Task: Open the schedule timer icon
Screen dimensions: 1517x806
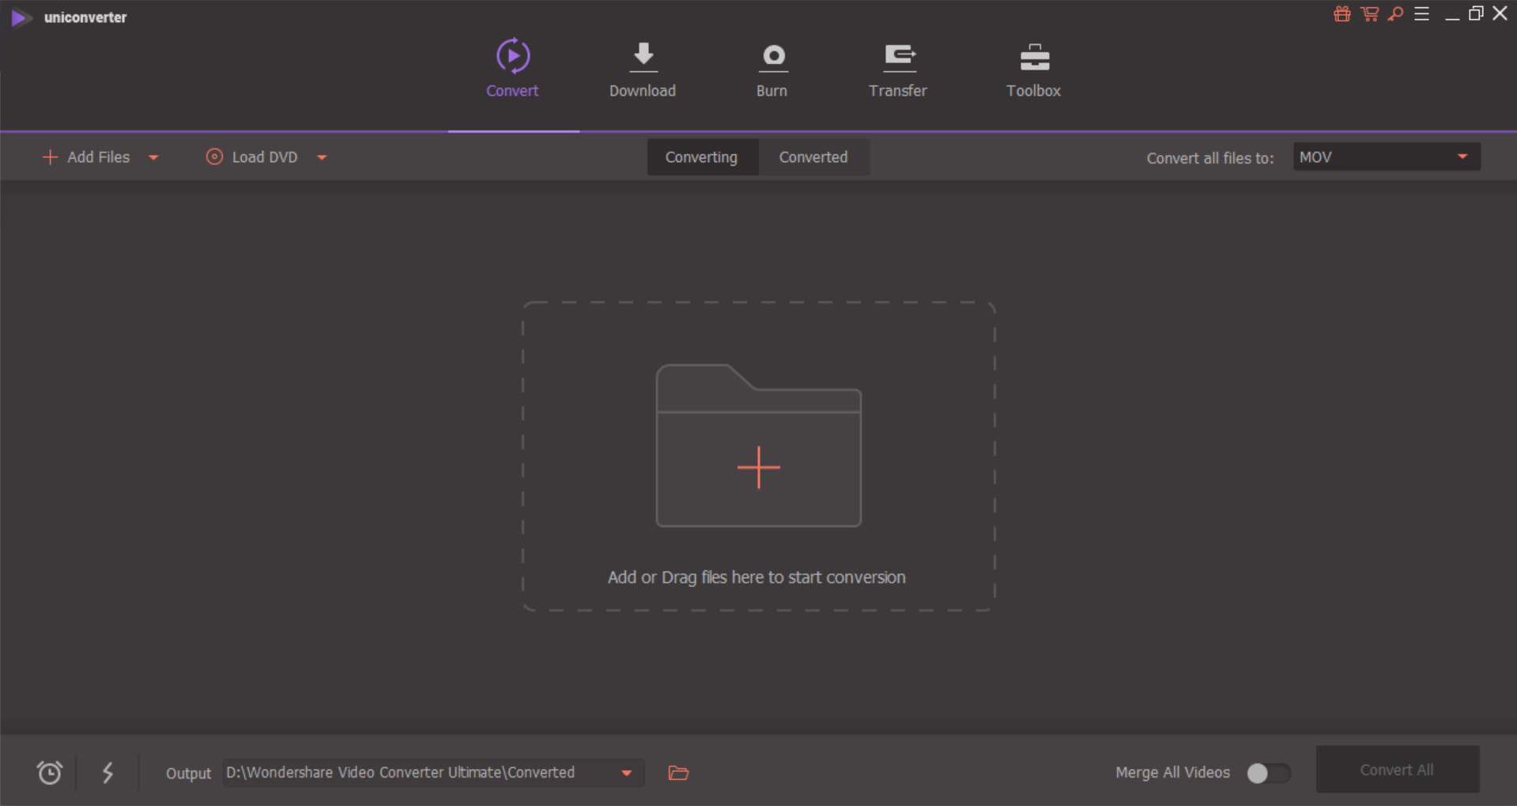Action: (x=49, y=773)
